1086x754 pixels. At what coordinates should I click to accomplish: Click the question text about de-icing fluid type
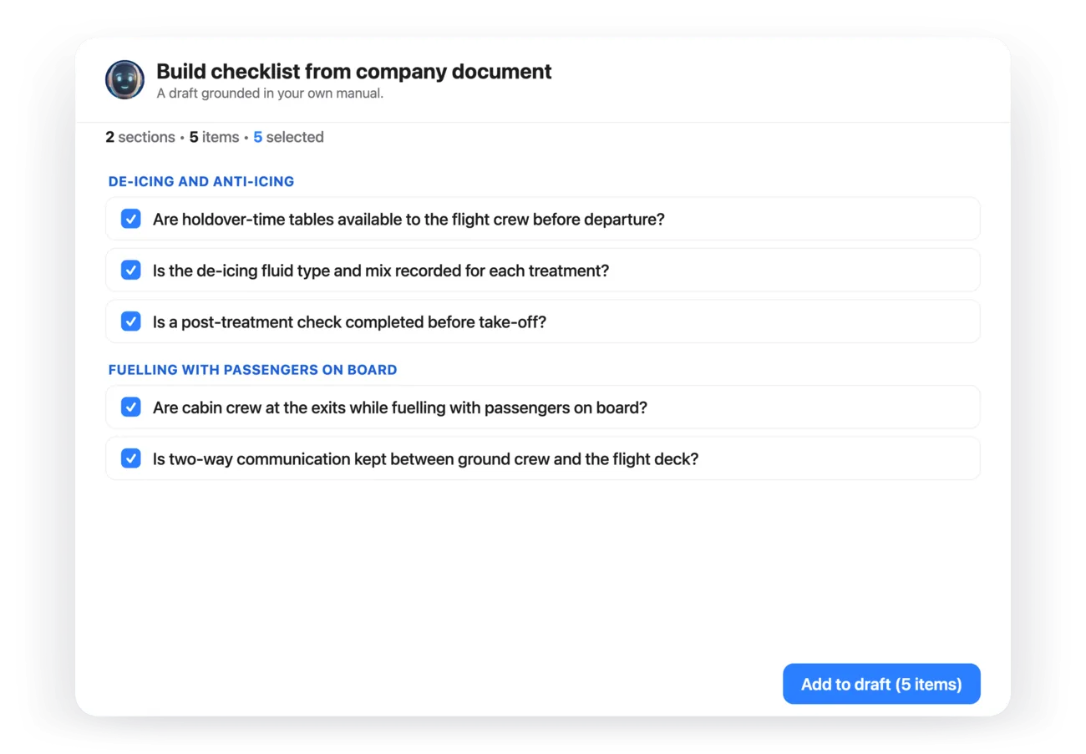[x=381, y=271]
